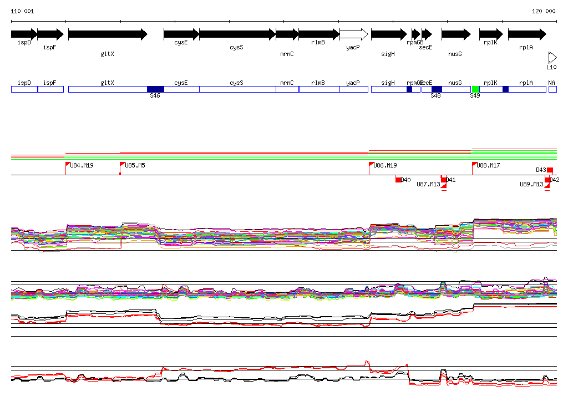This screenshot has width=568, height=396.
Task: Click the D43 red square marker
Action: [550, 170]
